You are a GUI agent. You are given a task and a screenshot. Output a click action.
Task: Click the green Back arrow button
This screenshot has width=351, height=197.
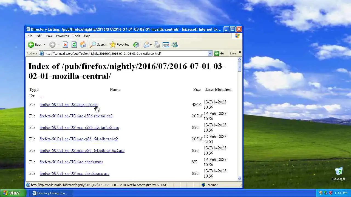coord(35,45)
